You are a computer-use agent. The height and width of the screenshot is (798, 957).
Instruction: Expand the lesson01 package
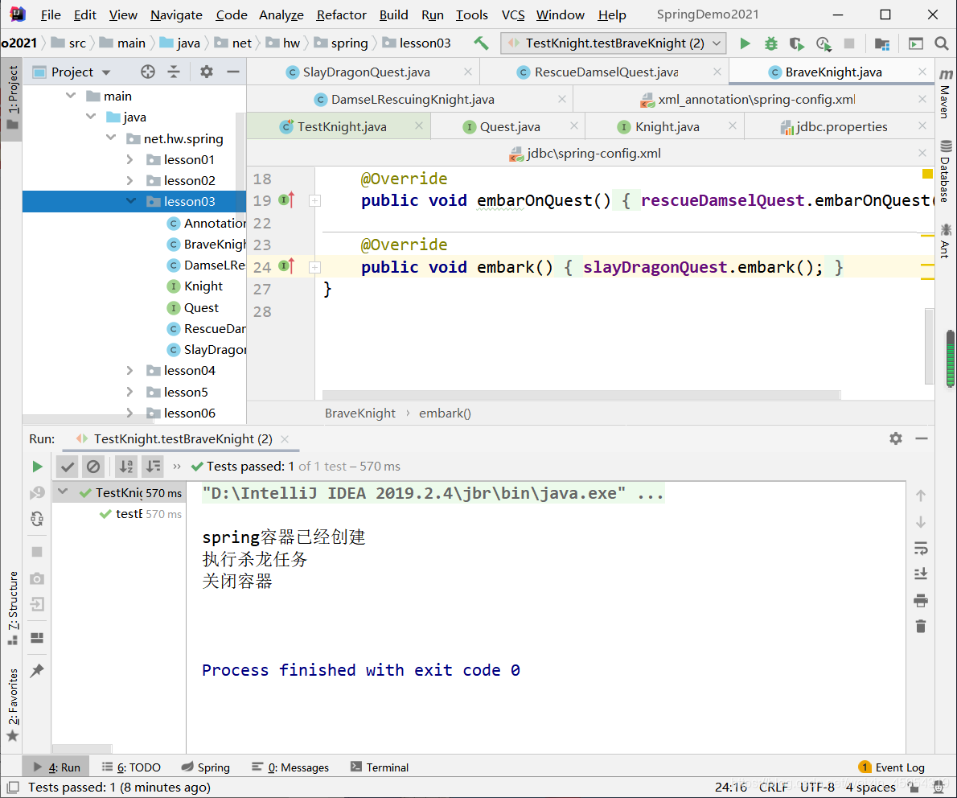coord(130,159)
